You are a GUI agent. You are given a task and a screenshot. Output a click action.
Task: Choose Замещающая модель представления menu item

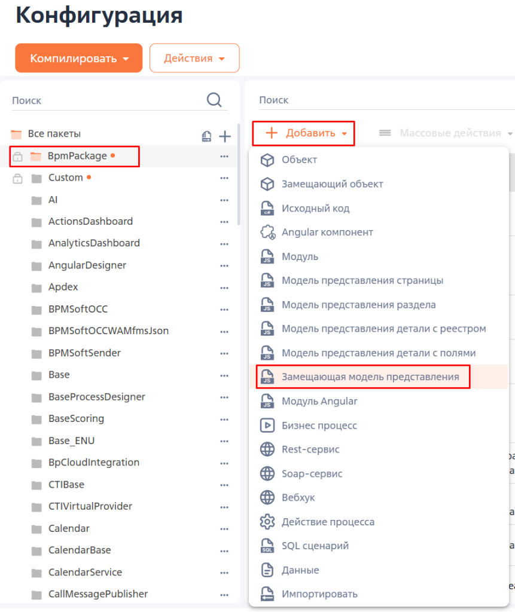click(370, 377)
